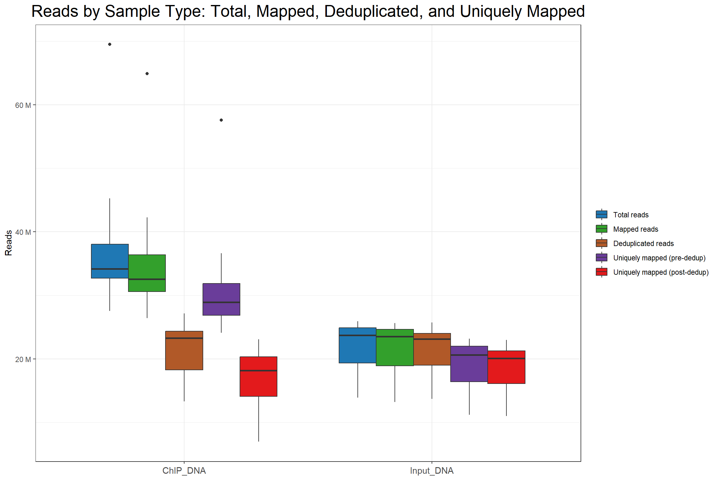Image resolution: width=718 pixels, height=479 pixels.
Task: Click the 60 M y-axis tick label
Action: pyautogui.click(x=23, y=105)
